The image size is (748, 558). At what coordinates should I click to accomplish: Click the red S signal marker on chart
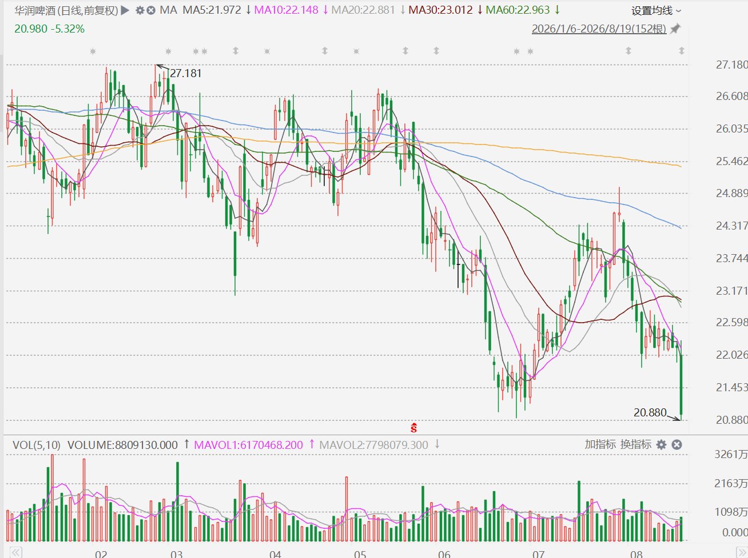[413, 428]
